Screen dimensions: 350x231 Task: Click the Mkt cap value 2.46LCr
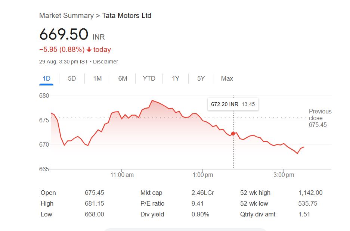coord(202,193)
